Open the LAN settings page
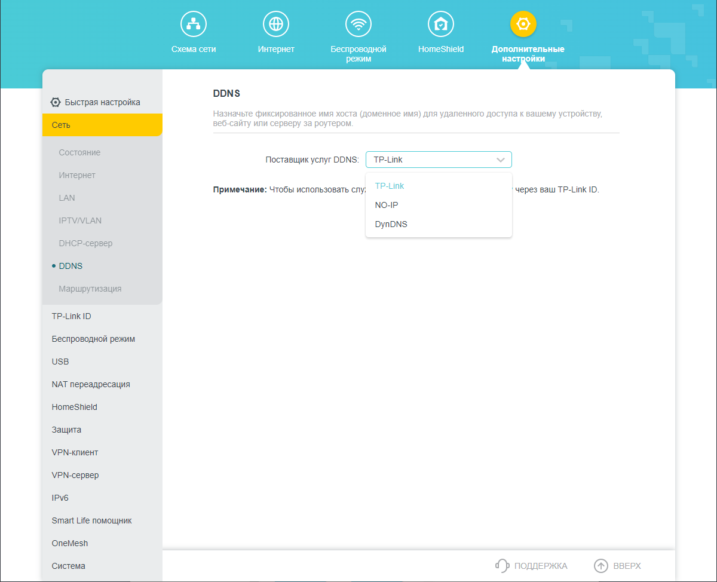Viewport: 717px width, 582px height. point(67,198)
